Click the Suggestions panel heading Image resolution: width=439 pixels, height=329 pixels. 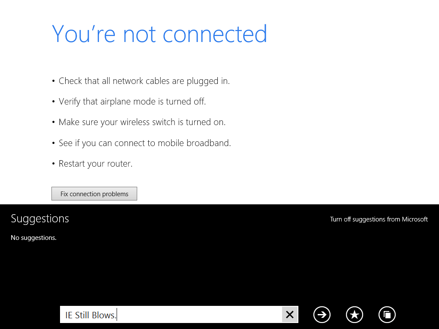tap(40, 218)
